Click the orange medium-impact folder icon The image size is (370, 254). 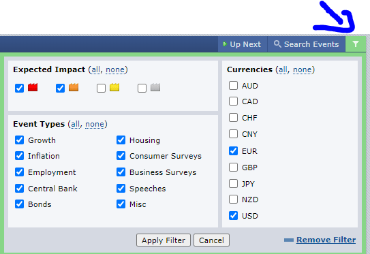coord(74,87)
